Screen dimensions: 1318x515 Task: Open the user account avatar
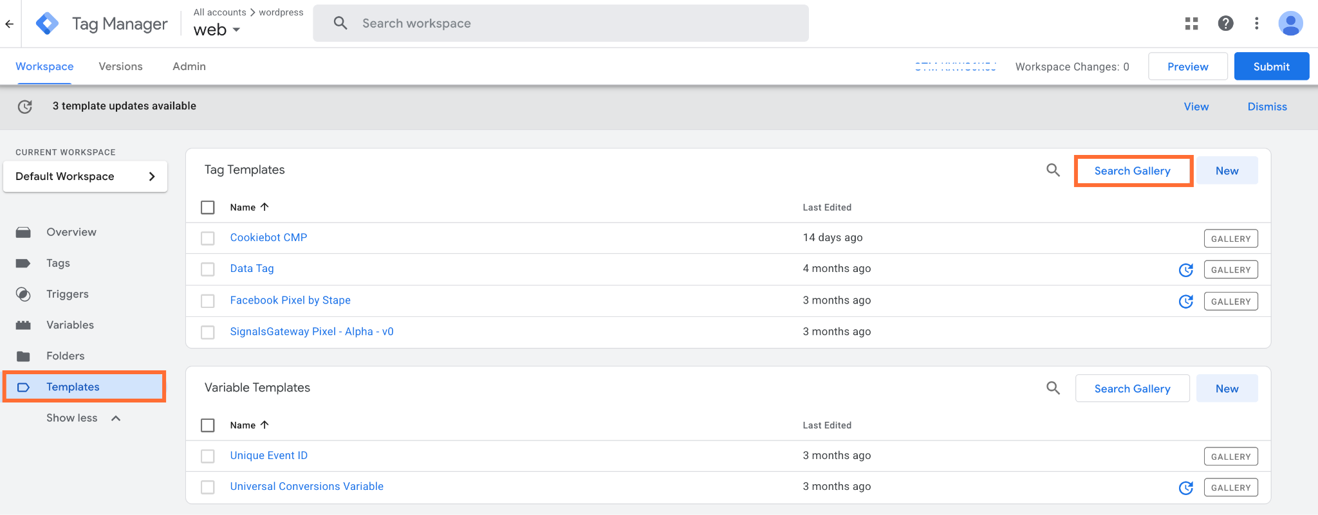coord(1290,24)
